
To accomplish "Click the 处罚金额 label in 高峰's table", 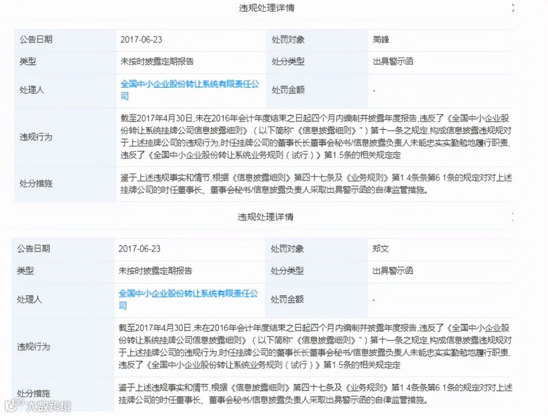I will pos(288,90).
